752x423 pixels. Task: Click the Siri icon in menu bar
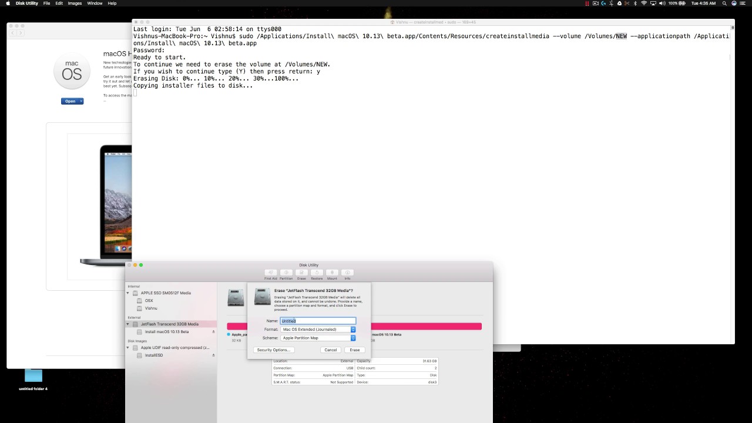(x=734, y=4)
